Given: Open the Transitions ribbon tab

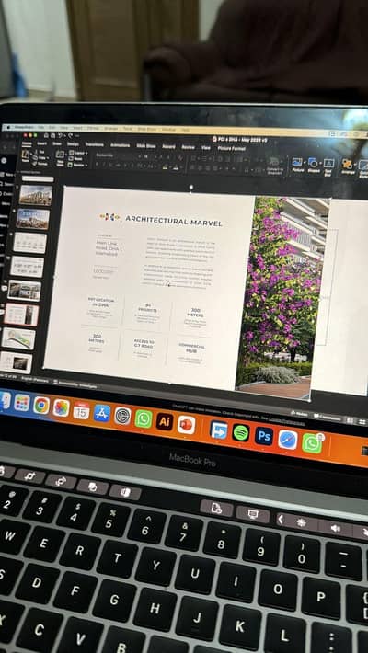Looking at the screenshot, I should pos(94,144).
